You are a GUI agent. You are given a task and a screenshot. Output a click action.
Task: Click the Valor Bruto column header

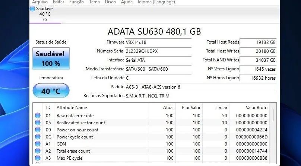[250, 108]
